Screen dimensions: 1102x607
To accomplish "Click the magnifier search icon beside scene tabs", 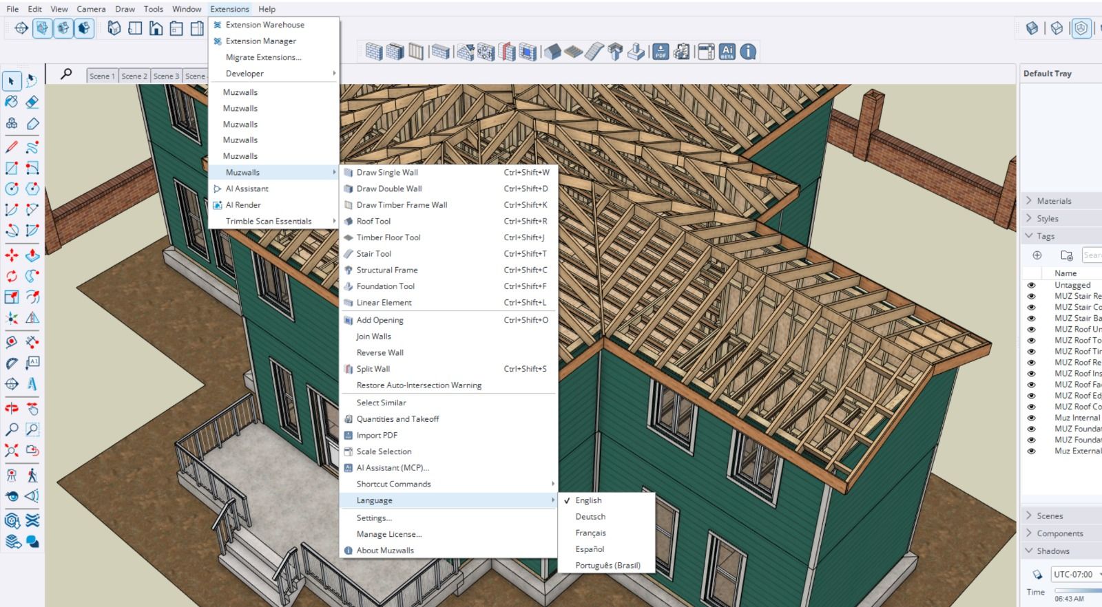I will (66, 74).
